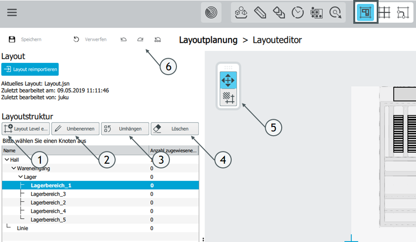Screen dimensions: 416x242
Task: Switch to the path routing icon
Action: pos(403,13)
